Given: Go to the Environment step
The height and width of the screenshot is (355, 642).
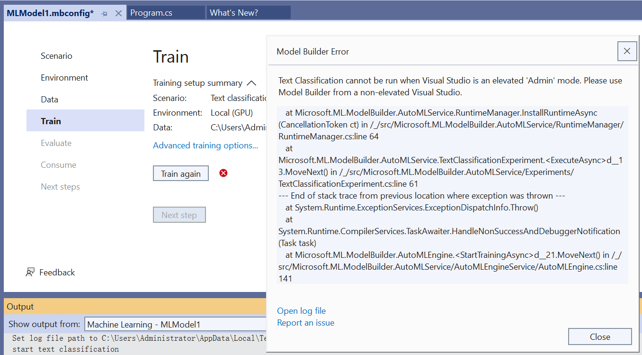Looking at the screenshot, I should tap(64, 77).
